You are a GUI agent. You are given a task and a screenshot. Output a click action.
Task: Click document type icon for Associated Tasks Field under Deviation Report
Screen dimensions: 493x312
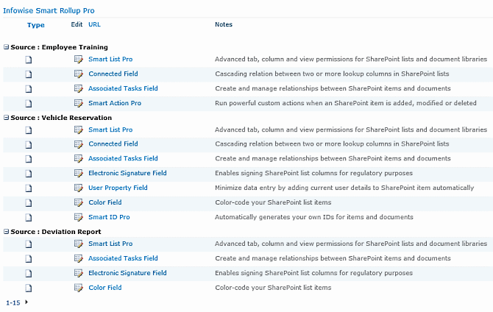point(29,258)
